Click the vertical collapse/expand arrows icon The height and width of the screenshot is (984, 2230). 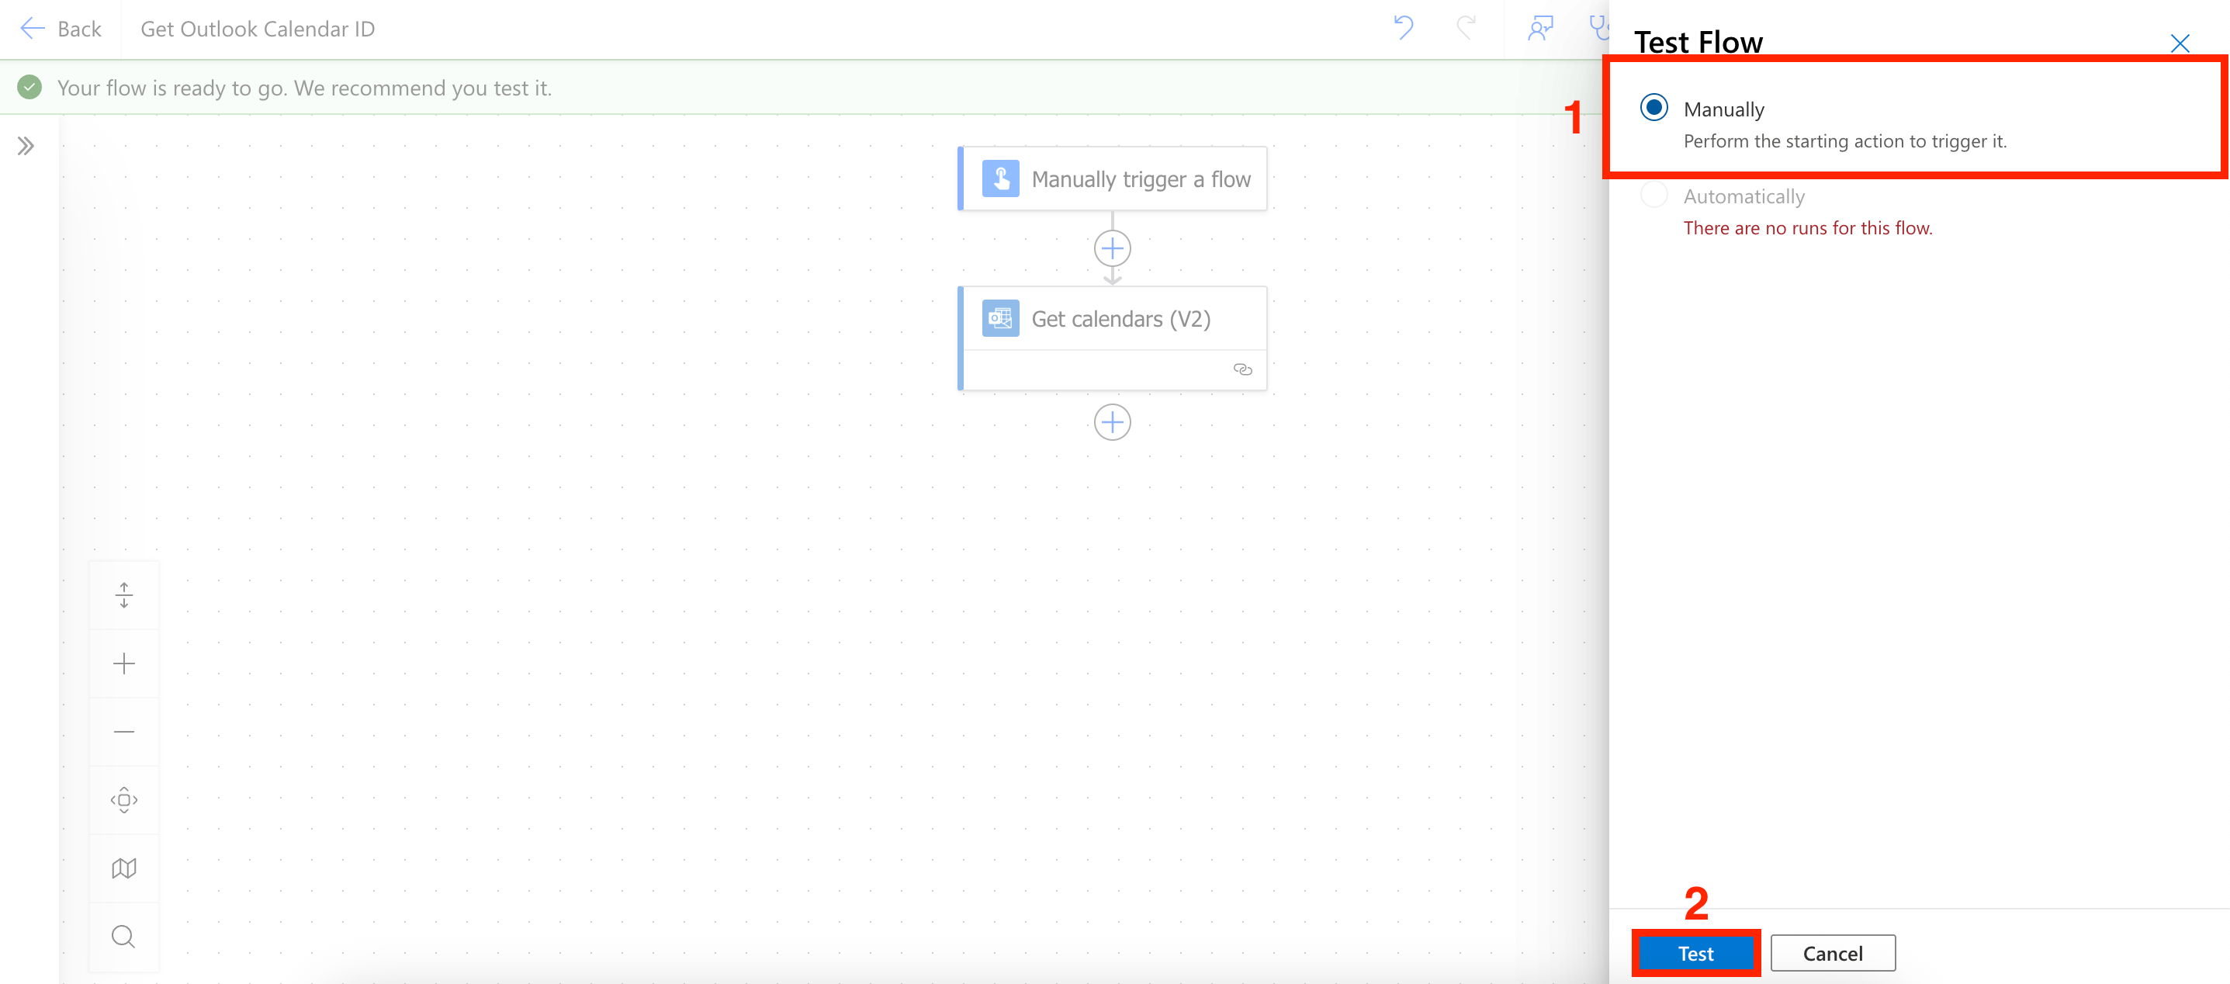pyautogui.click(x=124, y=595)
